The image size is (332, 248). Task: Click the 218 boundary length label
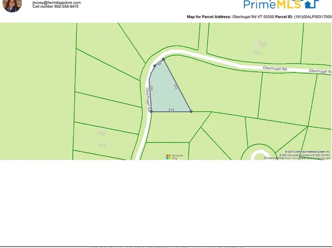pyautogui.click(x=171, y=110)
